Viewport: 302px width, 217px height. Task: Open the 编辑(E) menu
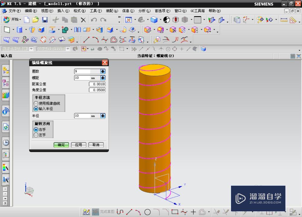pos(31,11)
